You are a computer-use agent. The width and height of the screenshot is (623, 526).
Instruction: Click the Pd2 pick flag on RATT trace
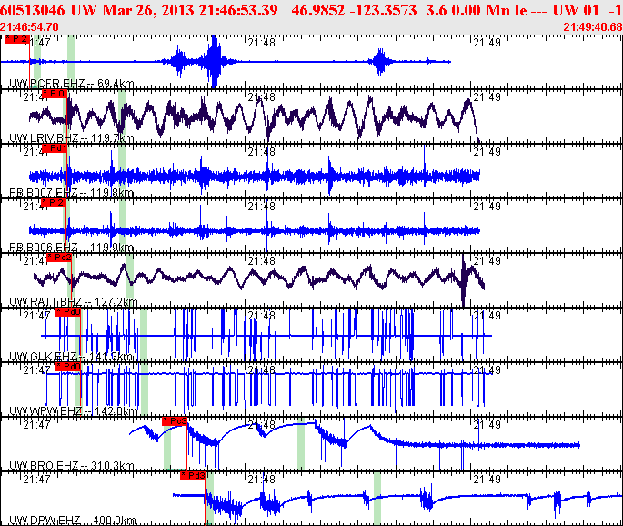(59, 258)
